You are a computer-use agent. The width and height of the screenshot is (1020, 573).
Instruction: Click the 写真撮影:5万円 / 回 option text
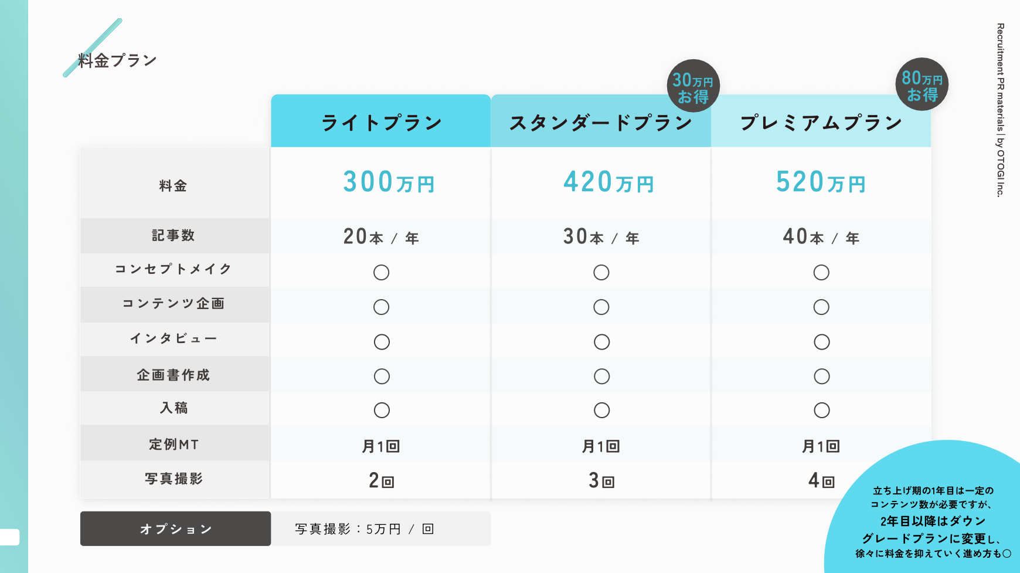(x=365, y=529)
